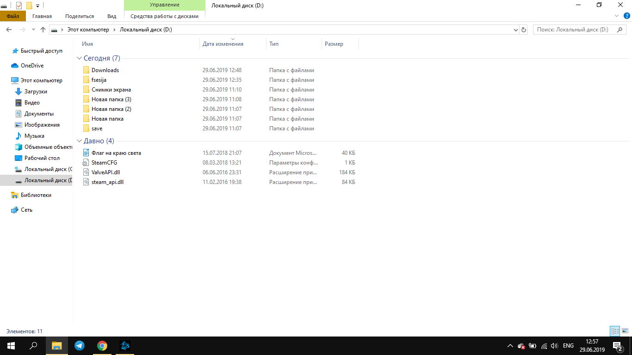Open the Поделиться ribbon tab
Viewport: 632px width, 355px height.
click(x=80, y=16)
